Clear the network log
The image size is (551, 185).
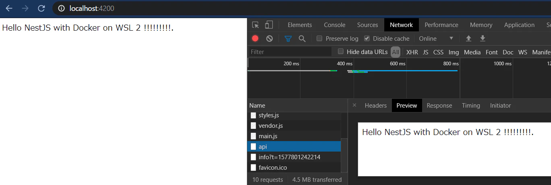coord(269,39)
